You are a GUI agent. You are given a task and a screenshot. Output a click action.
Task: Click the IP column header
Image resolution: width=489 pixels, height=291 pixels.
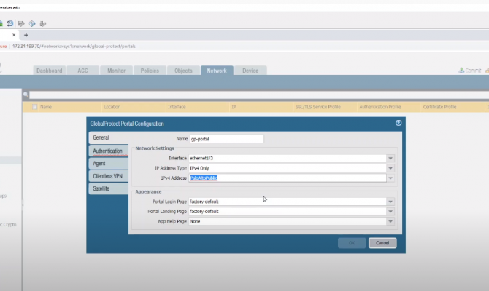click(234, 107)
